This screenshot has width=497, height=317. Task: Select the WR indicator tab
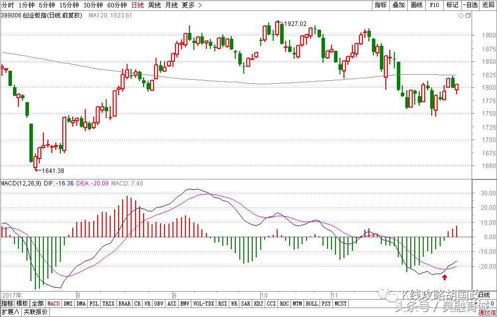(x=234, y=304)
